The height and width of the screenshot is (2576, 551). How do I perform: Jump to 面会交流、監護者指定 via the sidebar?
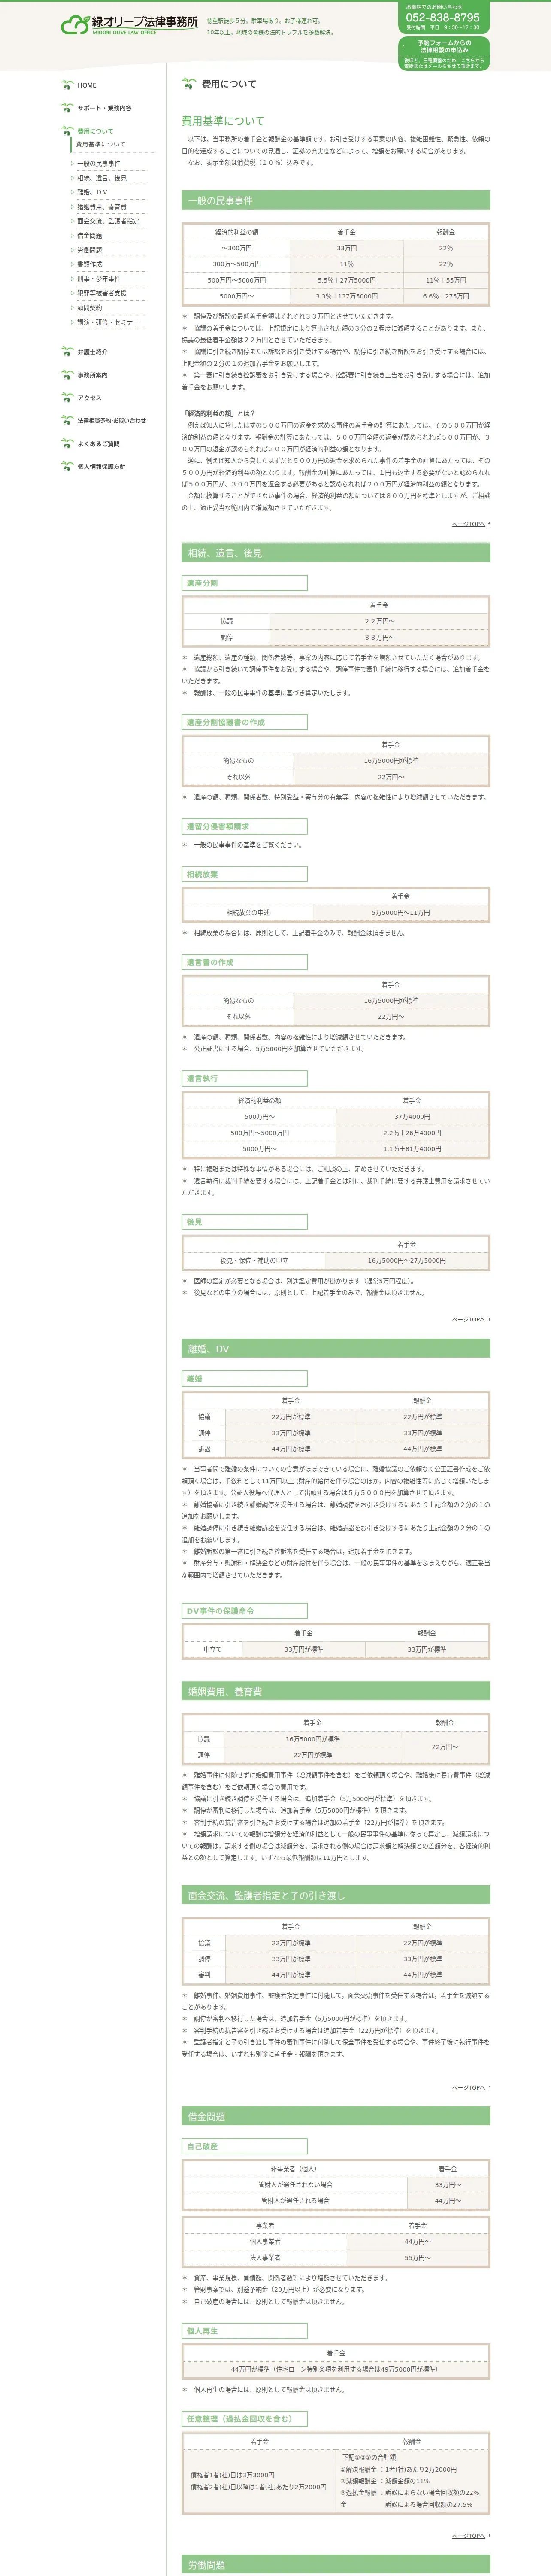pyautogui.click(x=108, y=221)
